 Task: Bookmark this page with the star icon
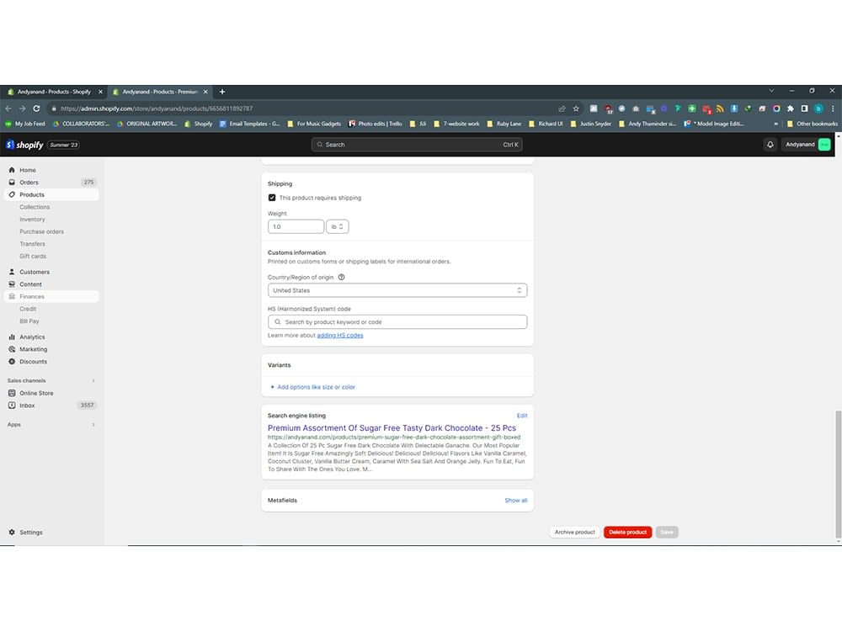point(576,109)
